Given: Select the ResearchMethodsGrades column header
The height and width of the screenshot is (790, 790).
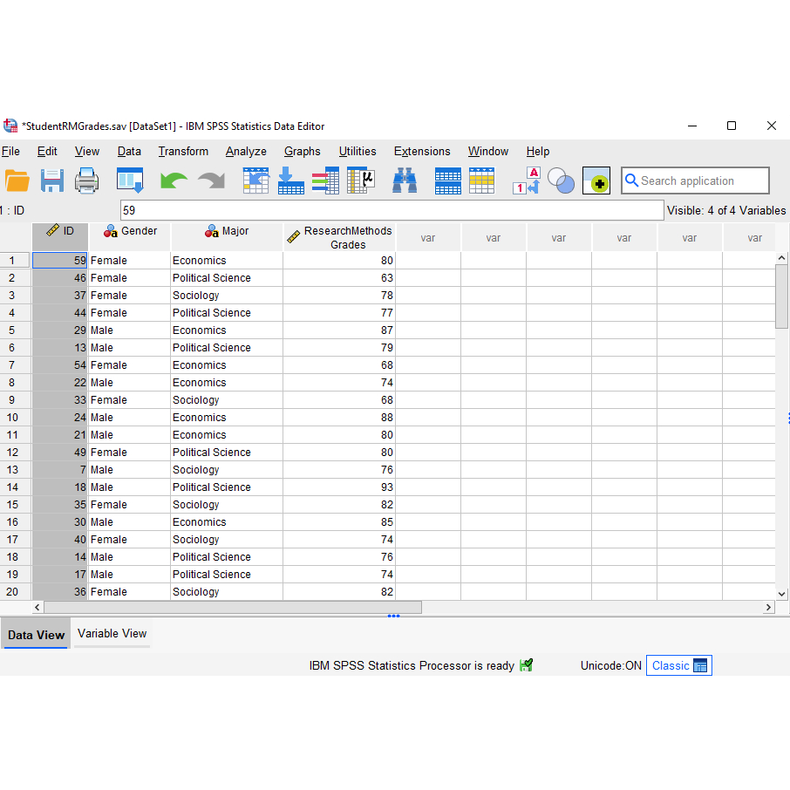Looking at the screenshot, I should (340, 237).
